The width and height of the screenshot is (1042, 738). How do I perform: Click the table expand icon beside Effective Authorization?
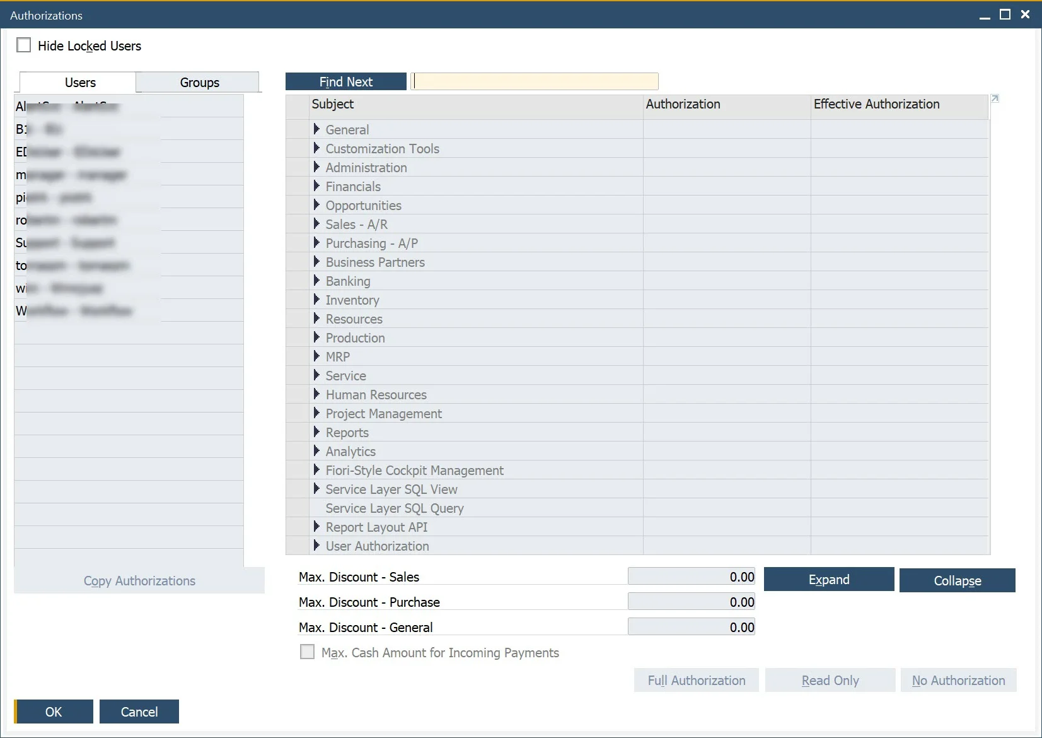[x=995, y=98]
